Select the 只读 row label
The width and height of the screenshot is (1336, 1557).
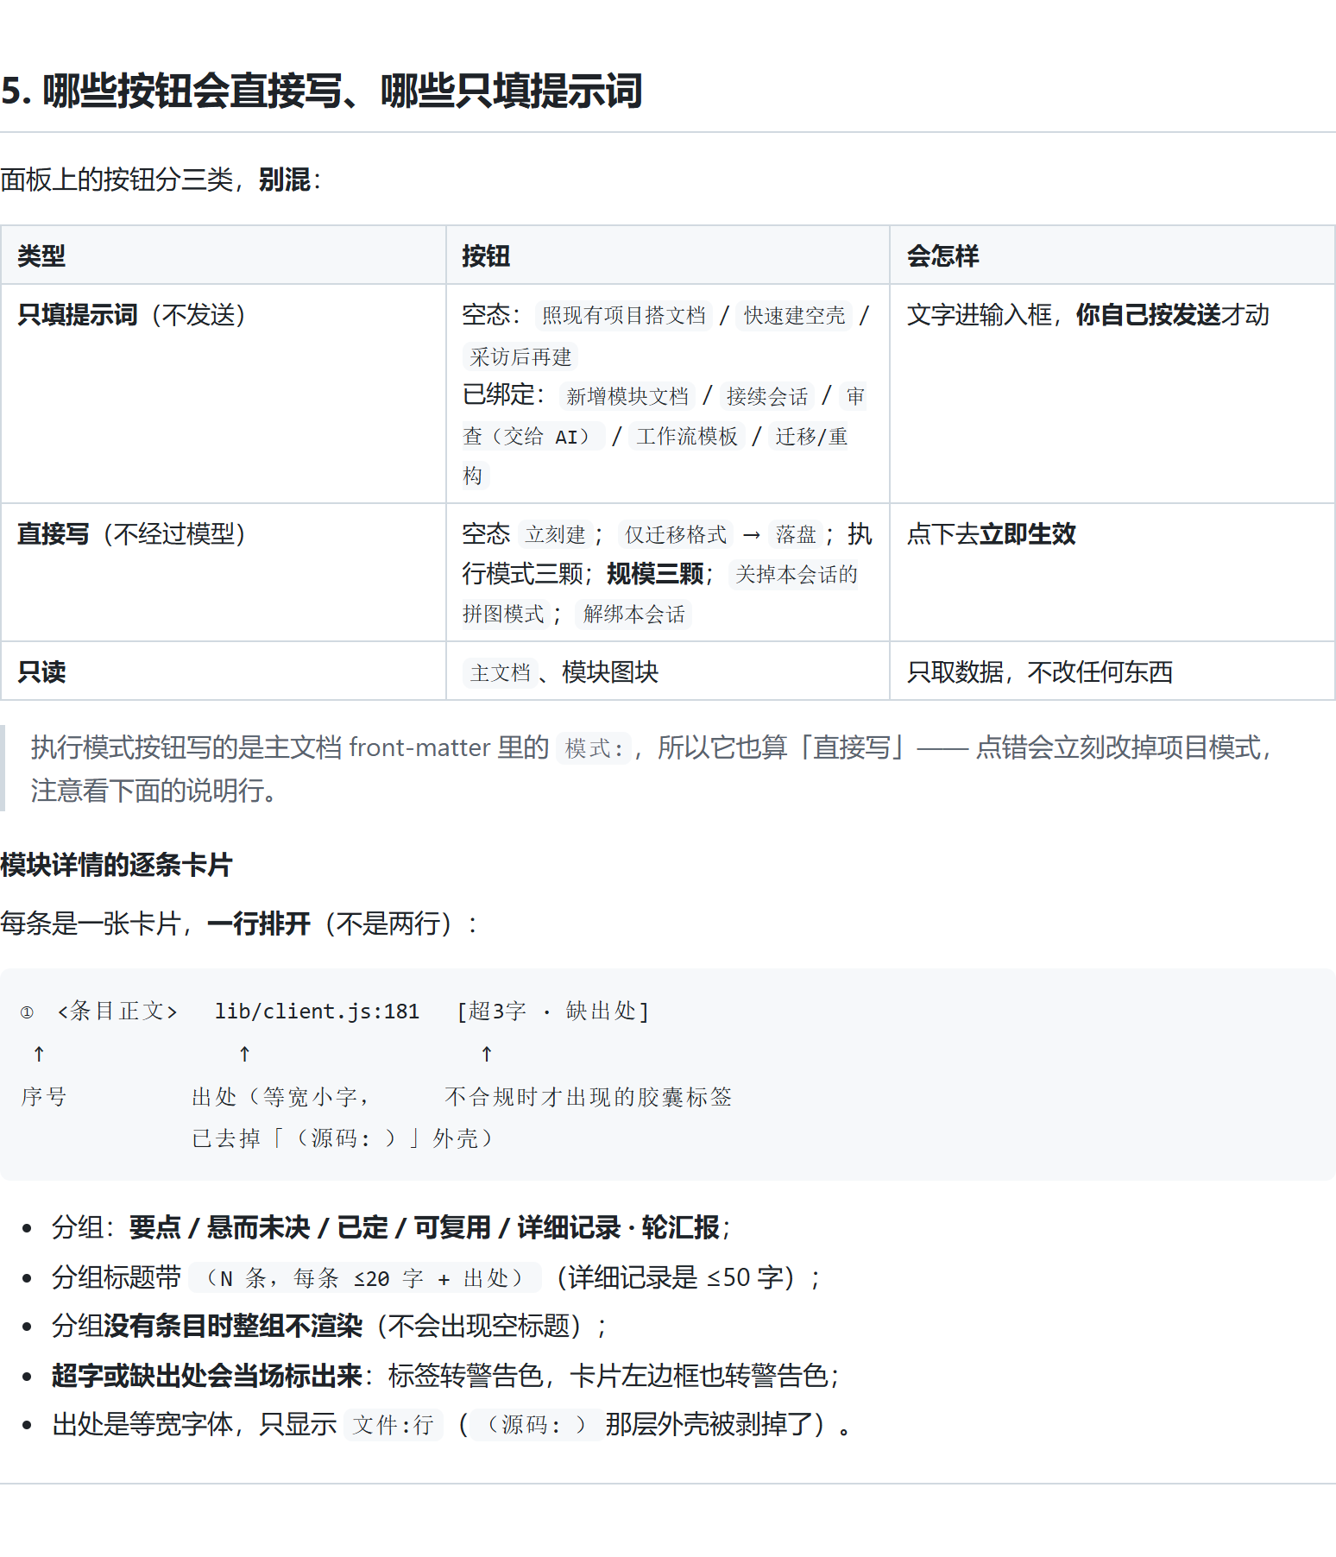(41, 671)
